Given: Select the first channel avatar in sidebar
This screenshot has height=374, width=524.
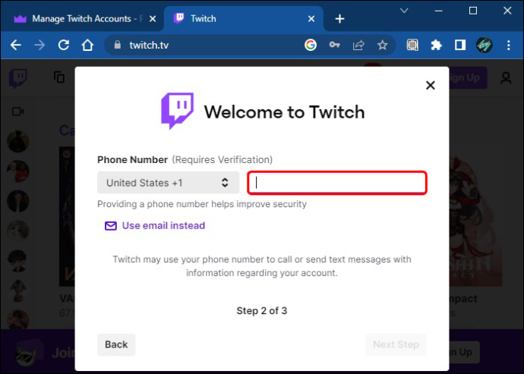Looking at the screenshot, I should click(x=18, y=141).
